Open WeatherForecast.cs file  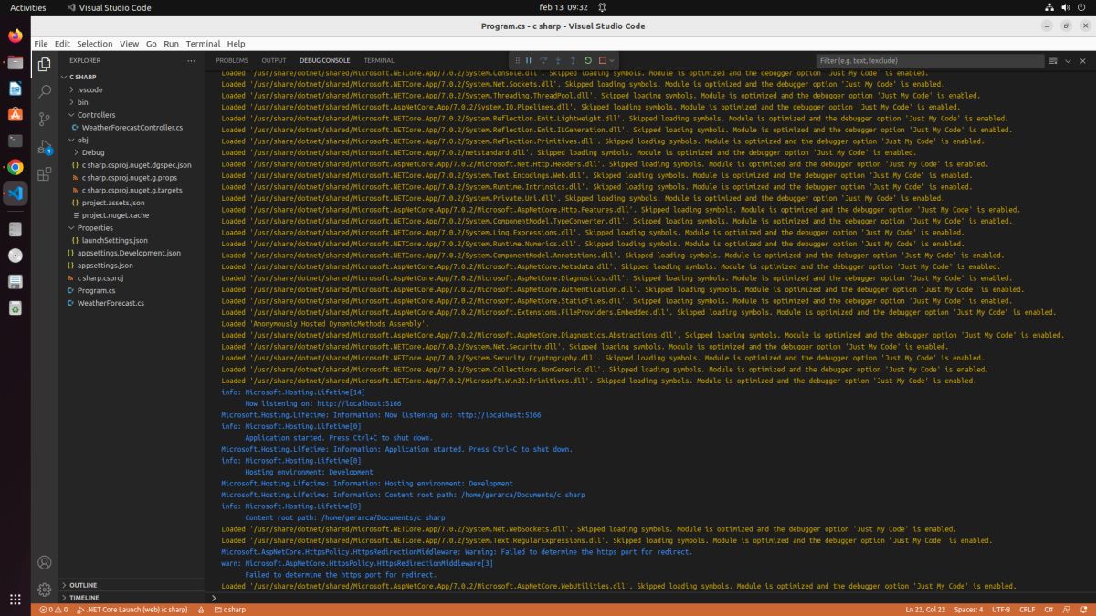tap(111, 303)
